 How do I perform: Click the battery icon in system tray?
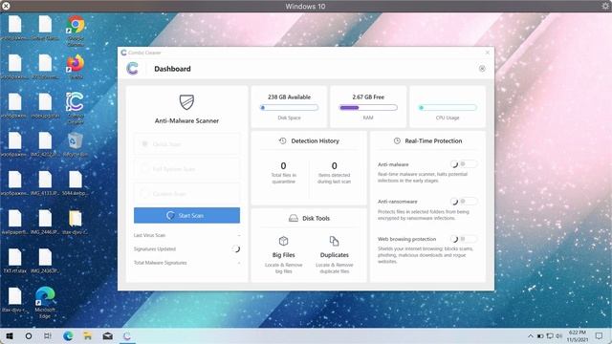pos(540,335)
